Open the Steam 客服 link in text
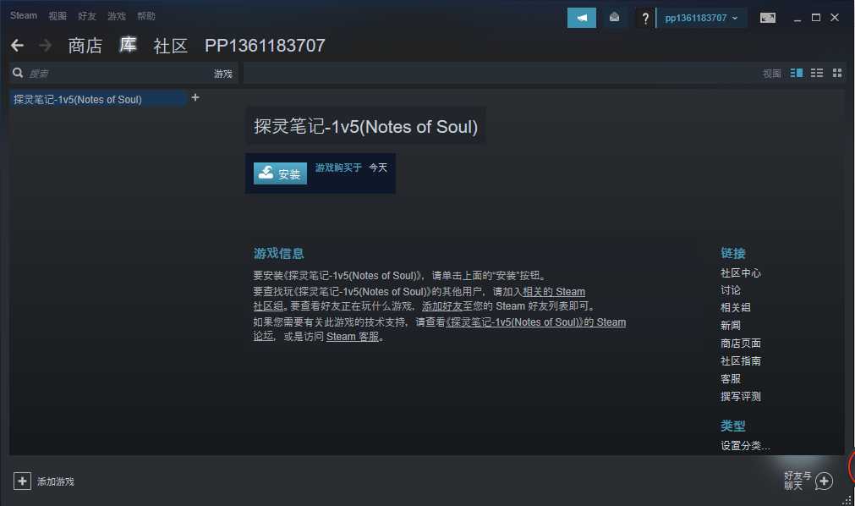 pyautogui.click(x=353, y=337)
